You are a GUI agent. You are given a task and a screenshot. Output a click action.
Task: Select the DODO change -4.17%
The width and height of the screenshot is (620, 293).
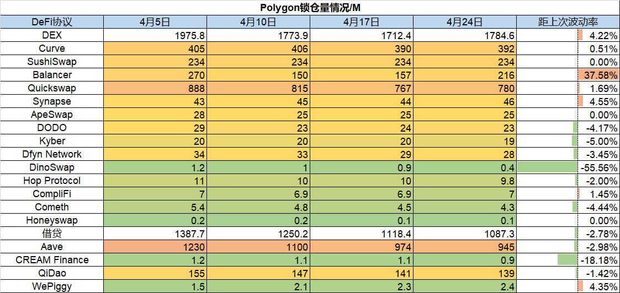568,128
